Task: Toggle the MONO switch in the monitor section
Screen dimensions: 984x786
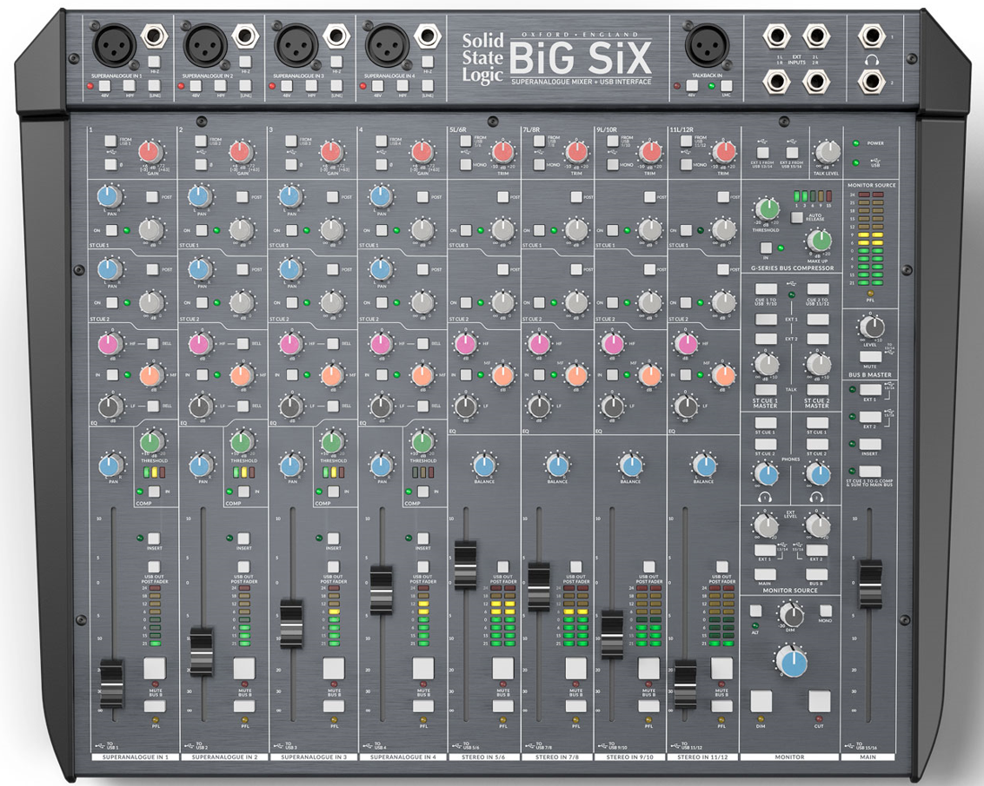Action: coord(825,611)
